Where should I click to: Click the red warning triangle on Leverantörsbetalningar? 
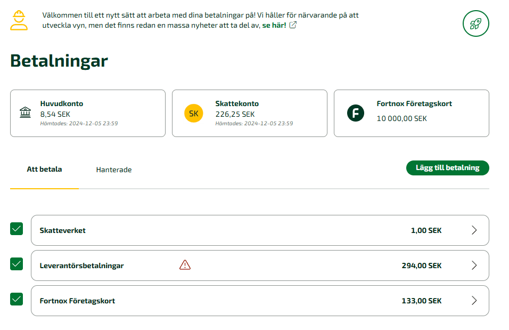pos(185,265)
